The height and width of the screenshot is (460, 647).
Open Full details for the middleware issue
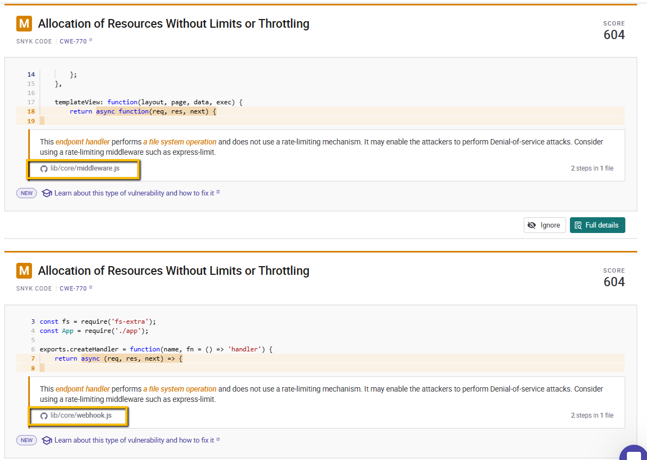click(597, 225)
